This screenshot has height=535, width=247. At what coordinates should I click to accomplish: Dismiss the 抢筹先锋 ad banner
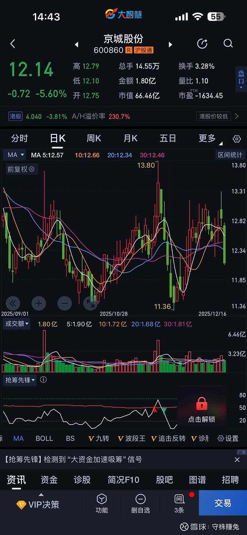pyautogui.click(x=237, y=460)
